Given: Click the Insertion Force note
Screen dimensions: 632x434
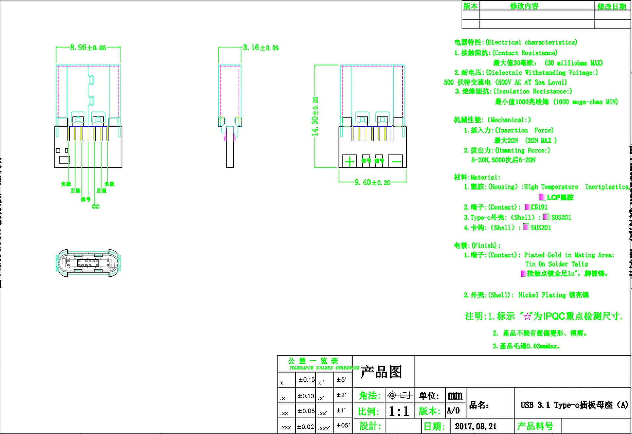Looking at the screenshot, I should point(509,130).
